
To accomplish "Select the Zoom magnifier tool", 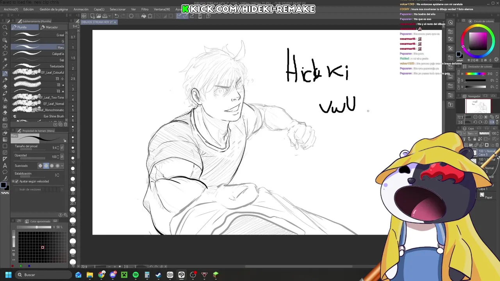I will pos(5,27).
